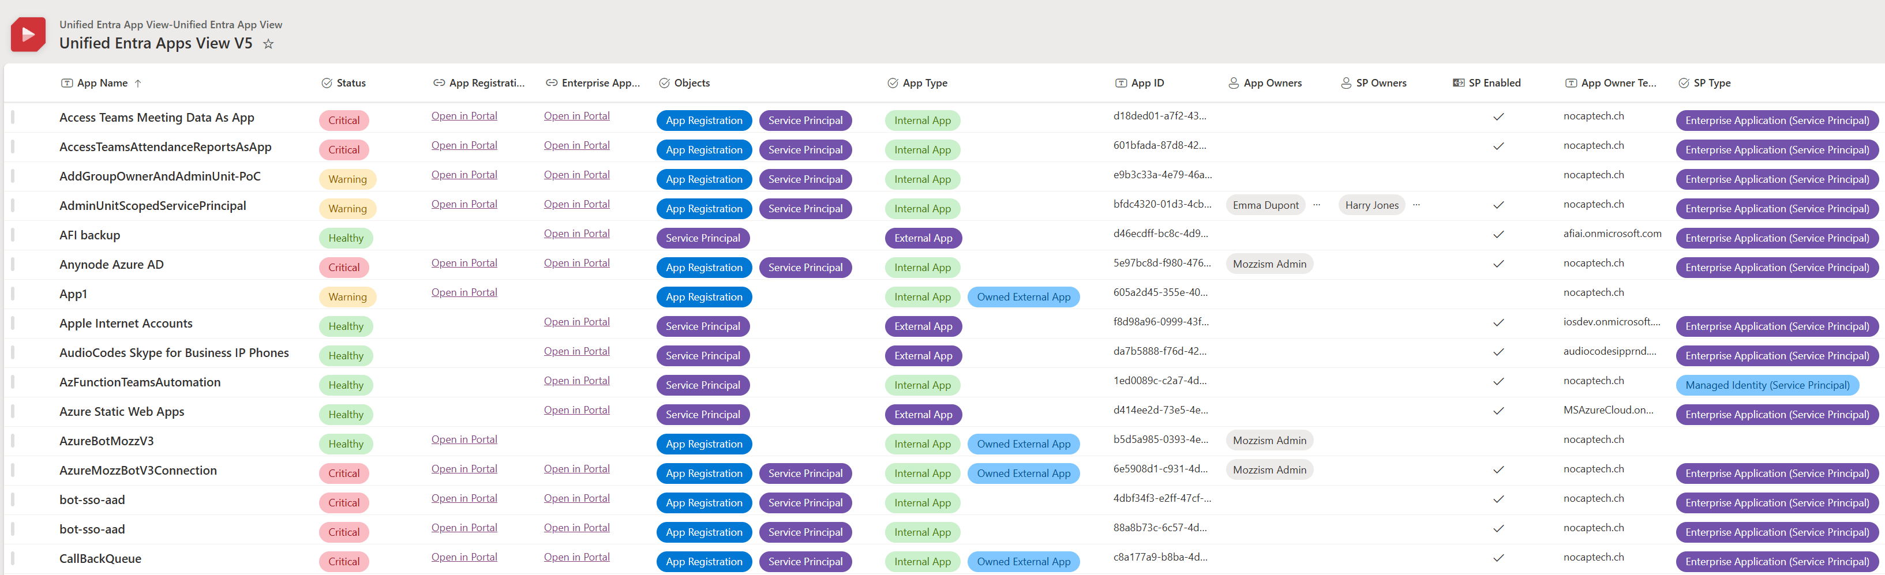
Task: Open App Registration portal link for App1
Action: click(464, 292)
